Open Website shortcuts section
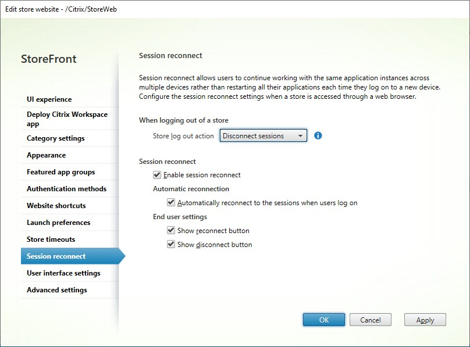The height and width of the screenshot is (347, 470). (x=56, y=206)
